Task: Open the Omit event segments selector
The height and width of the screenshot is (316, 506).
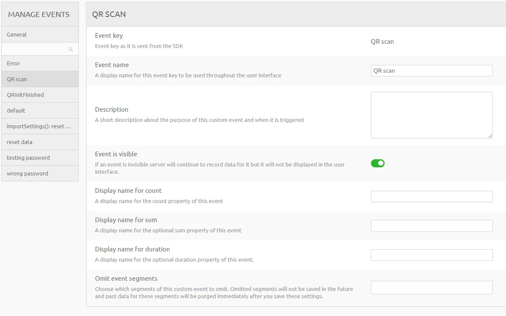Action: click(x=431, y=288)
